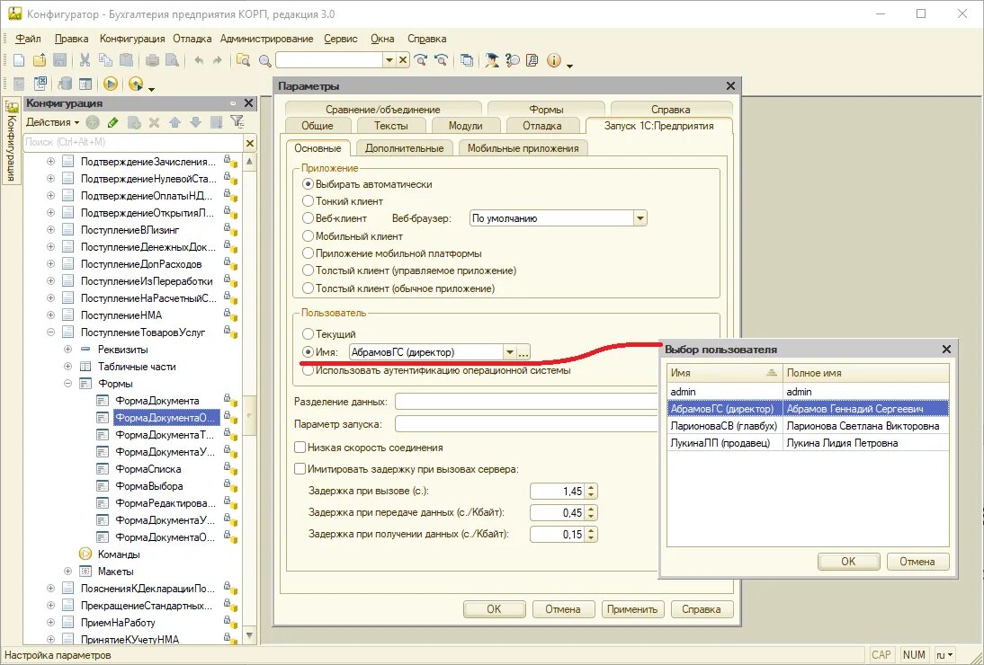Increase the Задержка при вызове value
Viewport: 984px width, 665px height.
[592, 488]
